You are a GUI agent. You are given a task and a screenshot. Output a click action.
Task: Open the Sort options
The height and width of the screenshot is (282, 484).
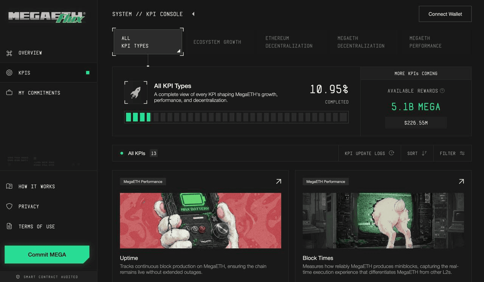coord(417,153)
